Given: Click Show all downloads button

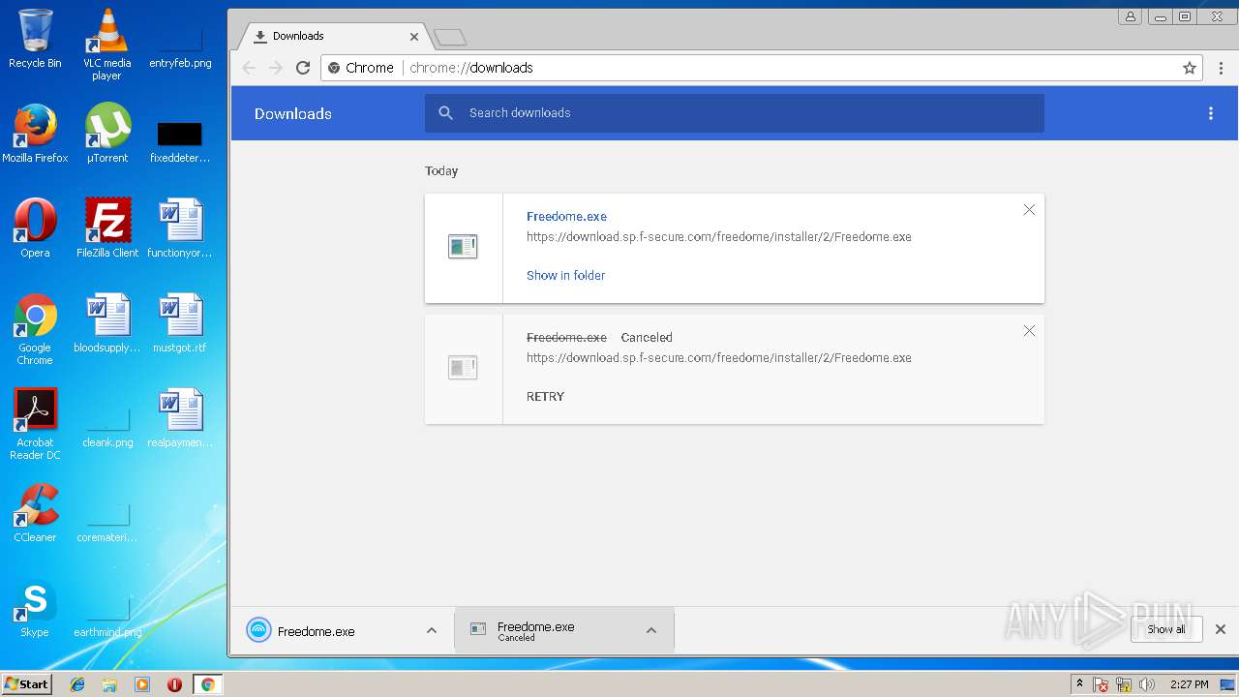Looking at the screenshot, I should [1166, 629].
